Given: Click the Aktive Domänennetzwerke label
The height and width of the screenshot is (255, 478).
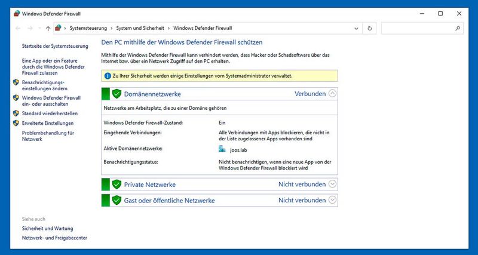Looking at the screenshot, I should [x=133, y=149].
